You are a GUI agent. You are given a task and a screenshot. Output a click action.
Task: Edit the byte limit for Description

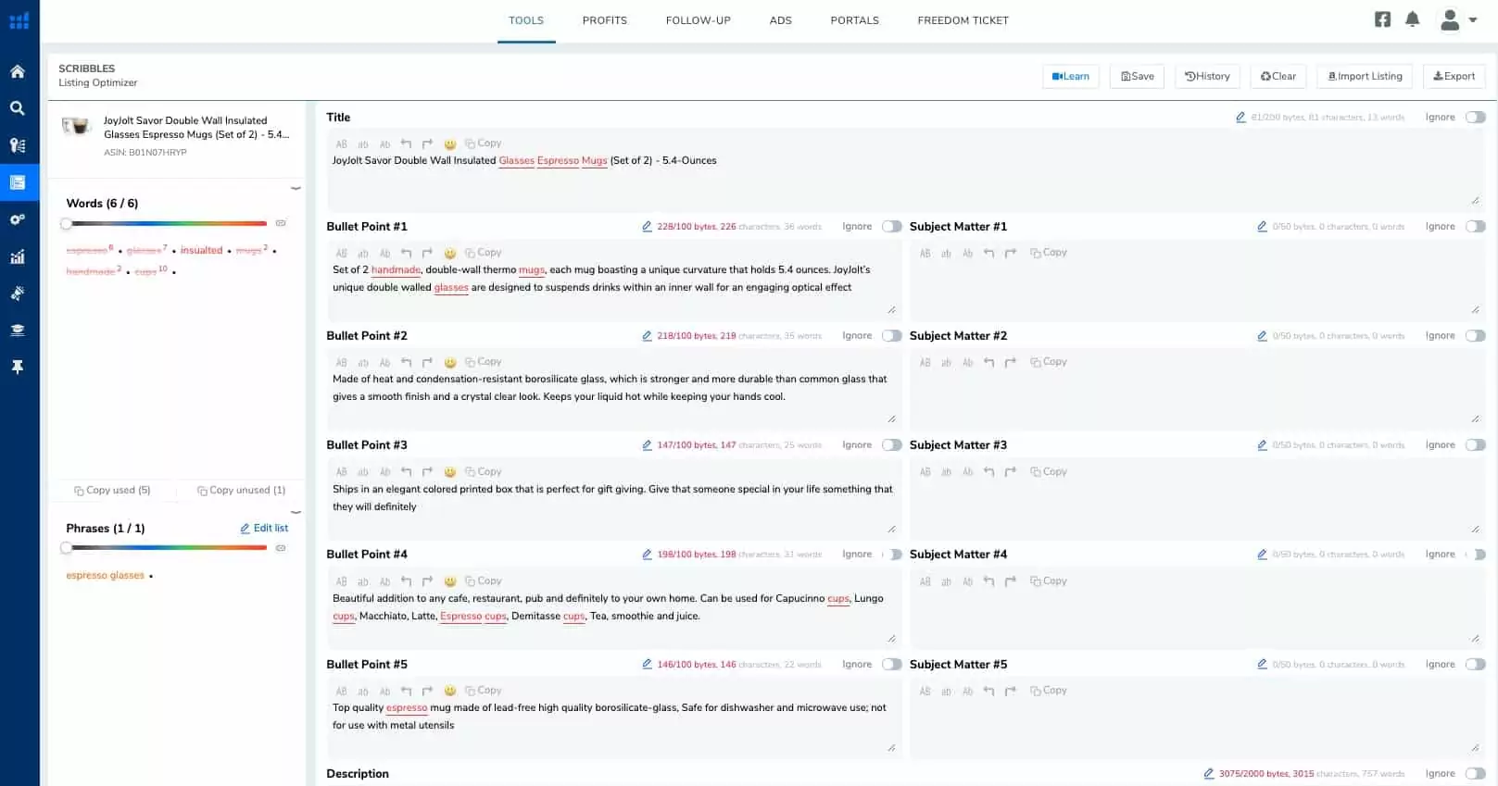1208,774
